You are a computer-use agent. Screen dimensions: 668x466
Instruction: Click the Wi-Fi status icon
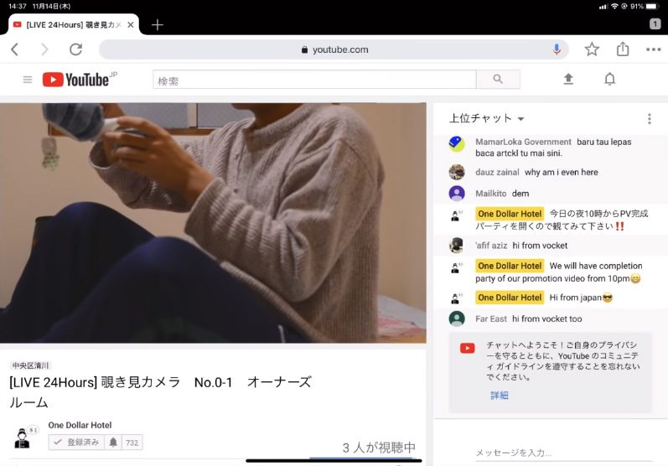(x=614, y=7)
